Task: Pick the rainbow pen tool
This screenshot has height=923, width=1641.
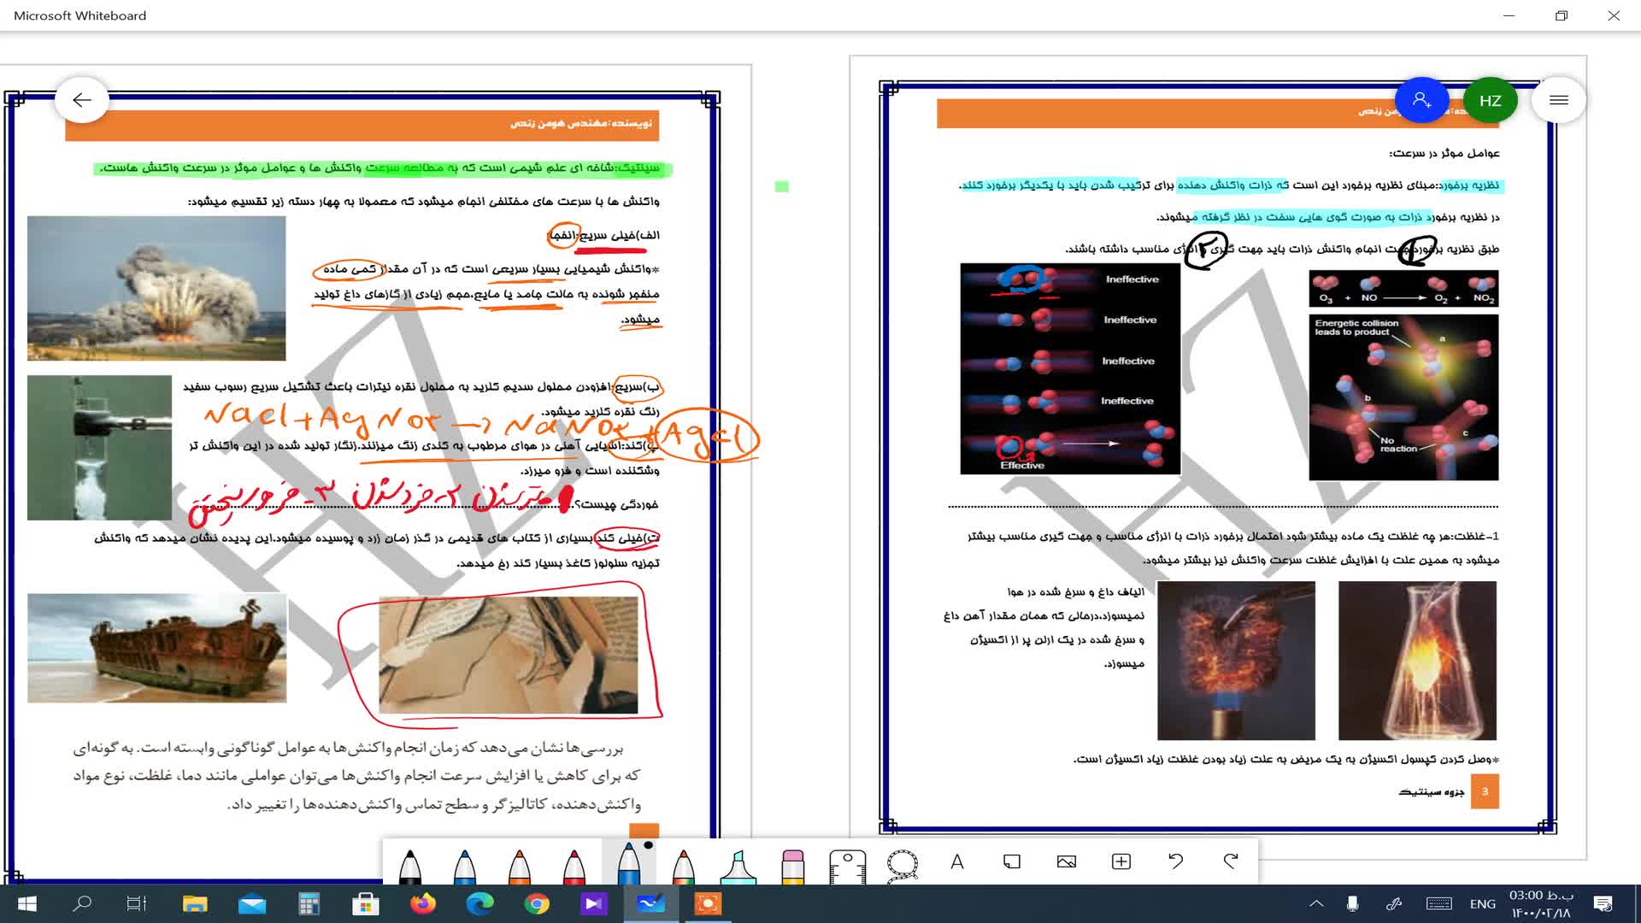Action: (684, 865)
